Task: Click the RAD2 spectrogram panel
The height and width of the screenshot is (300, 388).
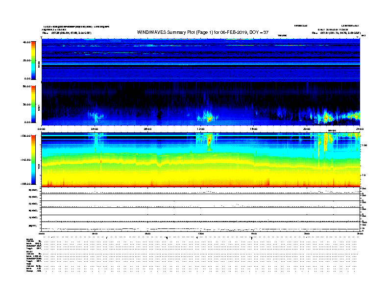Action: 201,60
